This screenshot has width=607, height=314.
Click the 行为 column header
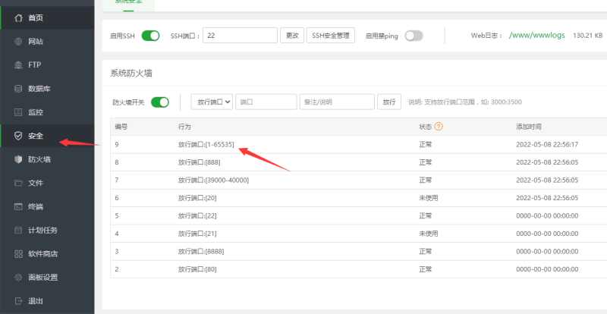click(184, 127)
